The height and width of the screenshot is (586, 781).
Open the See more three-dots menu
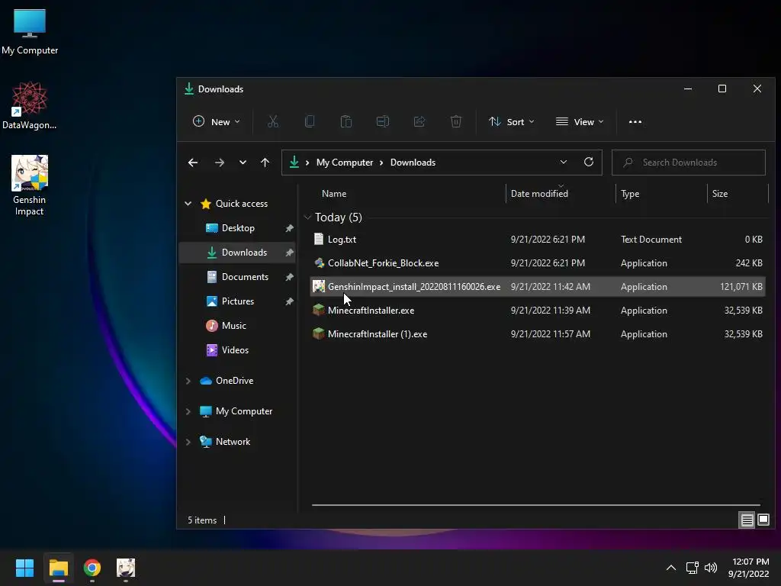pos(635,121)
